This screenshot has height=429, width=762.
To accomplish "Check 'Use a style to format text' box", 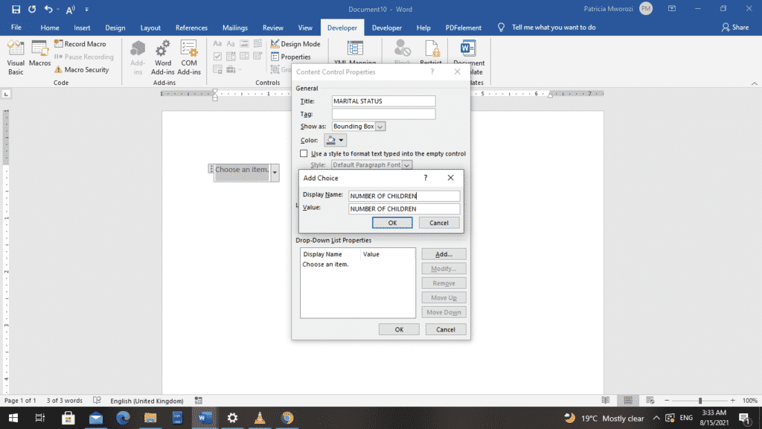I will tap(304, 153).
